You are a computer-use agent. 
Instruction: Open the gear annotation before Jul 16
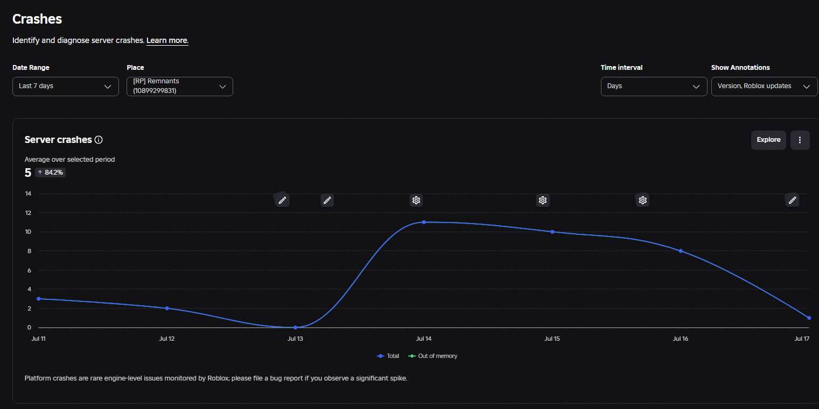(642, 200)
